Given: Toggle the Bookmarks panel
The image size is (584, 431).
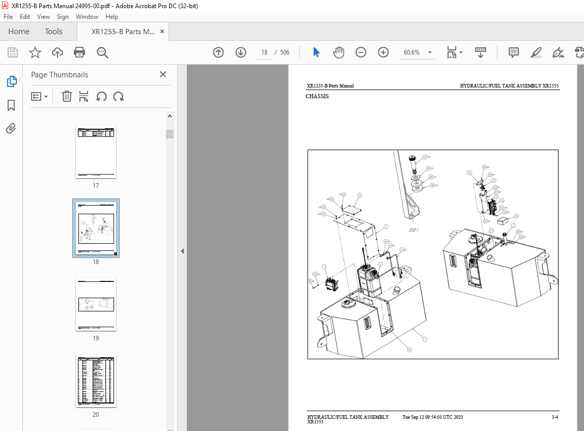Looking at the screenshot, I should coord(11,105).
